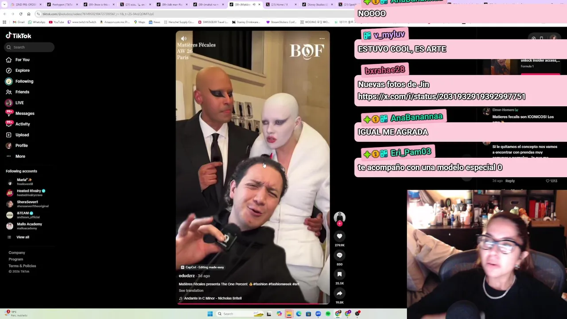Open the x.com Jin photos link in chat
This screenshot has width=567, height=319.
coord(442,97)
